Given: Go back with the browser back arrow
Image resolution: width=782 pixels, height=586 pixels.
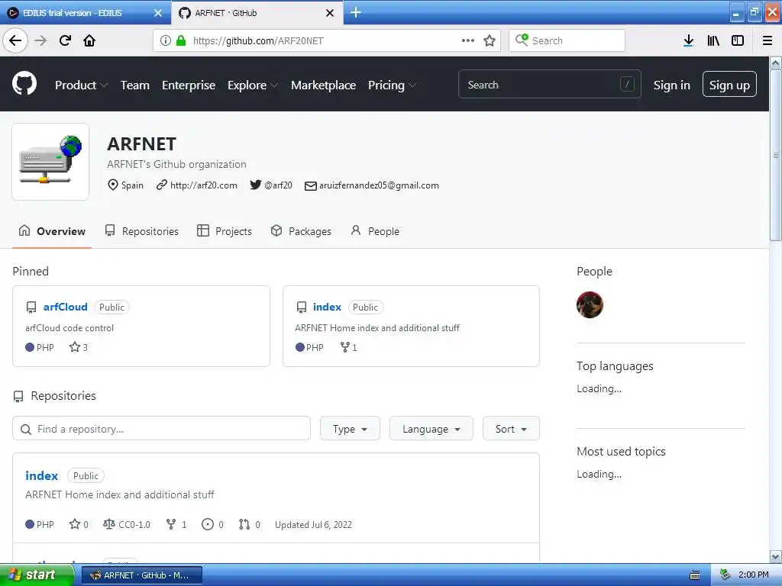Looking at the screenshot, I should 15,40.
